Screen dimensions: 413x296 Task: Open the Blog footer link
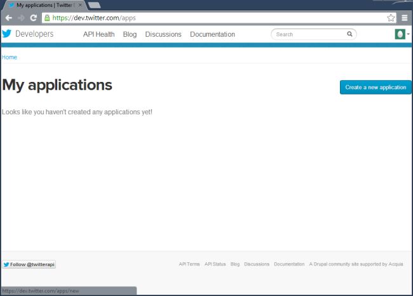pos(235,264)
